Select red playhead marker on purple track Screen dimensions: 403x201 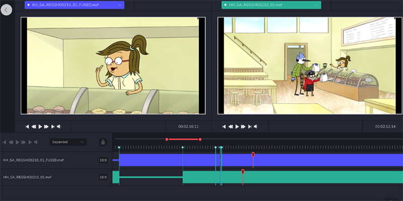(x=253, y=154)
